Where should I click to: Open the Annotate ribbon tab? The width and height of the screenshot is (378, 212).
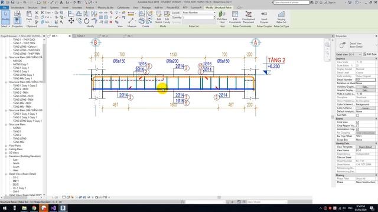point(77,8)
